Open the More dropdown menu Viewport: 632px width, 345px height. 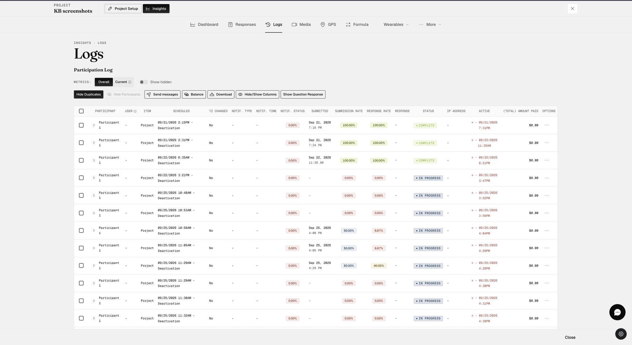[430, 25]
